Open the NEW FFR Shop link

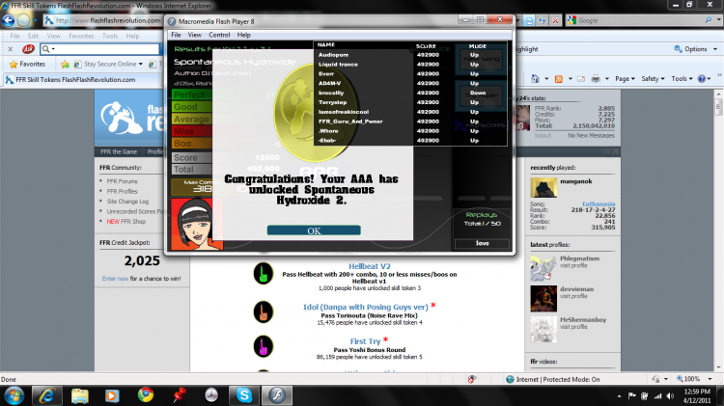point(126,222)
